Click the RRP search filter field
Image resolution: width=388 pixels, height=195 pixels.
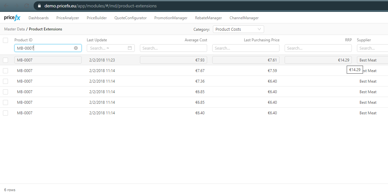318,48
